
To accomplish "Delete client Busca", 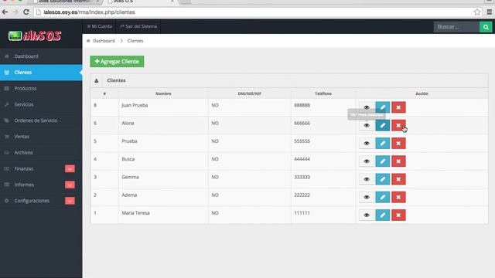I will [398, 161].
